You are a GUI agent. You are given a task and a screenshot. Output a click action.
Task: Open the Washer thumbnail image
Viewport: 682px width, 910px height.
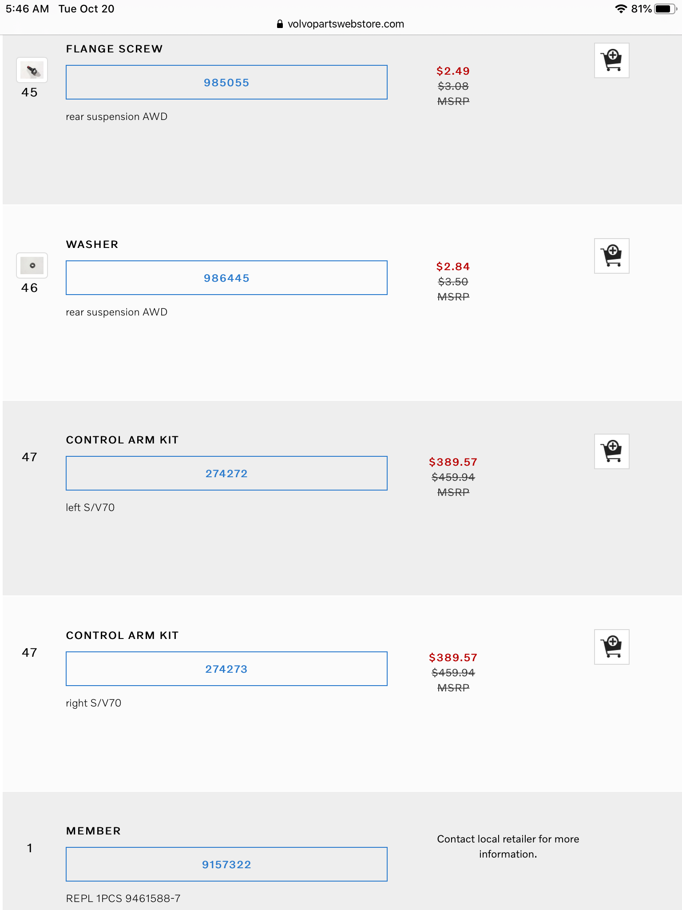(x=32, y=266)
